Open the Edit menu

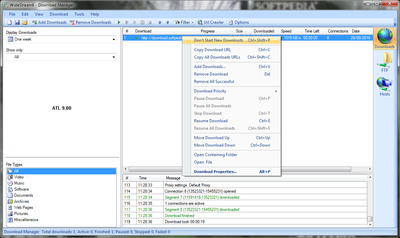pyautogui.click(x=25, y=14)
